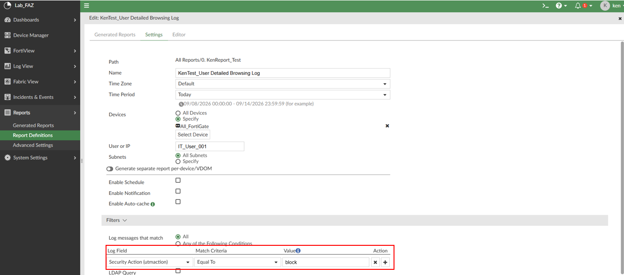
Task: Click the Select Device button
Action: coord(193,135)
